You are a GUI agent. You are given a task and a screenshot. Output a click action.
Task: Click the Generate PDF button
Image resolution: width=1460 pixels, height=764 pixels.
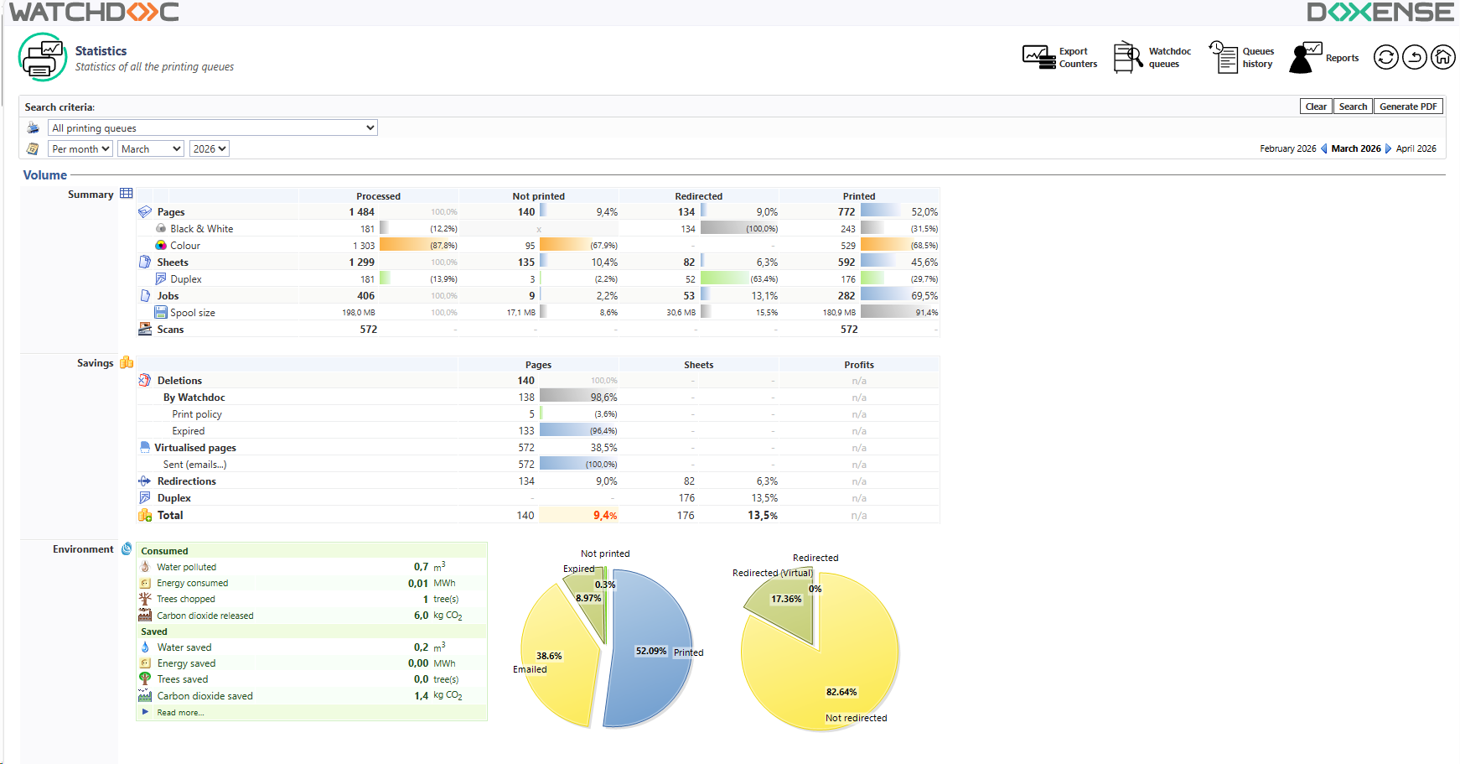[x=1408, y=107]
